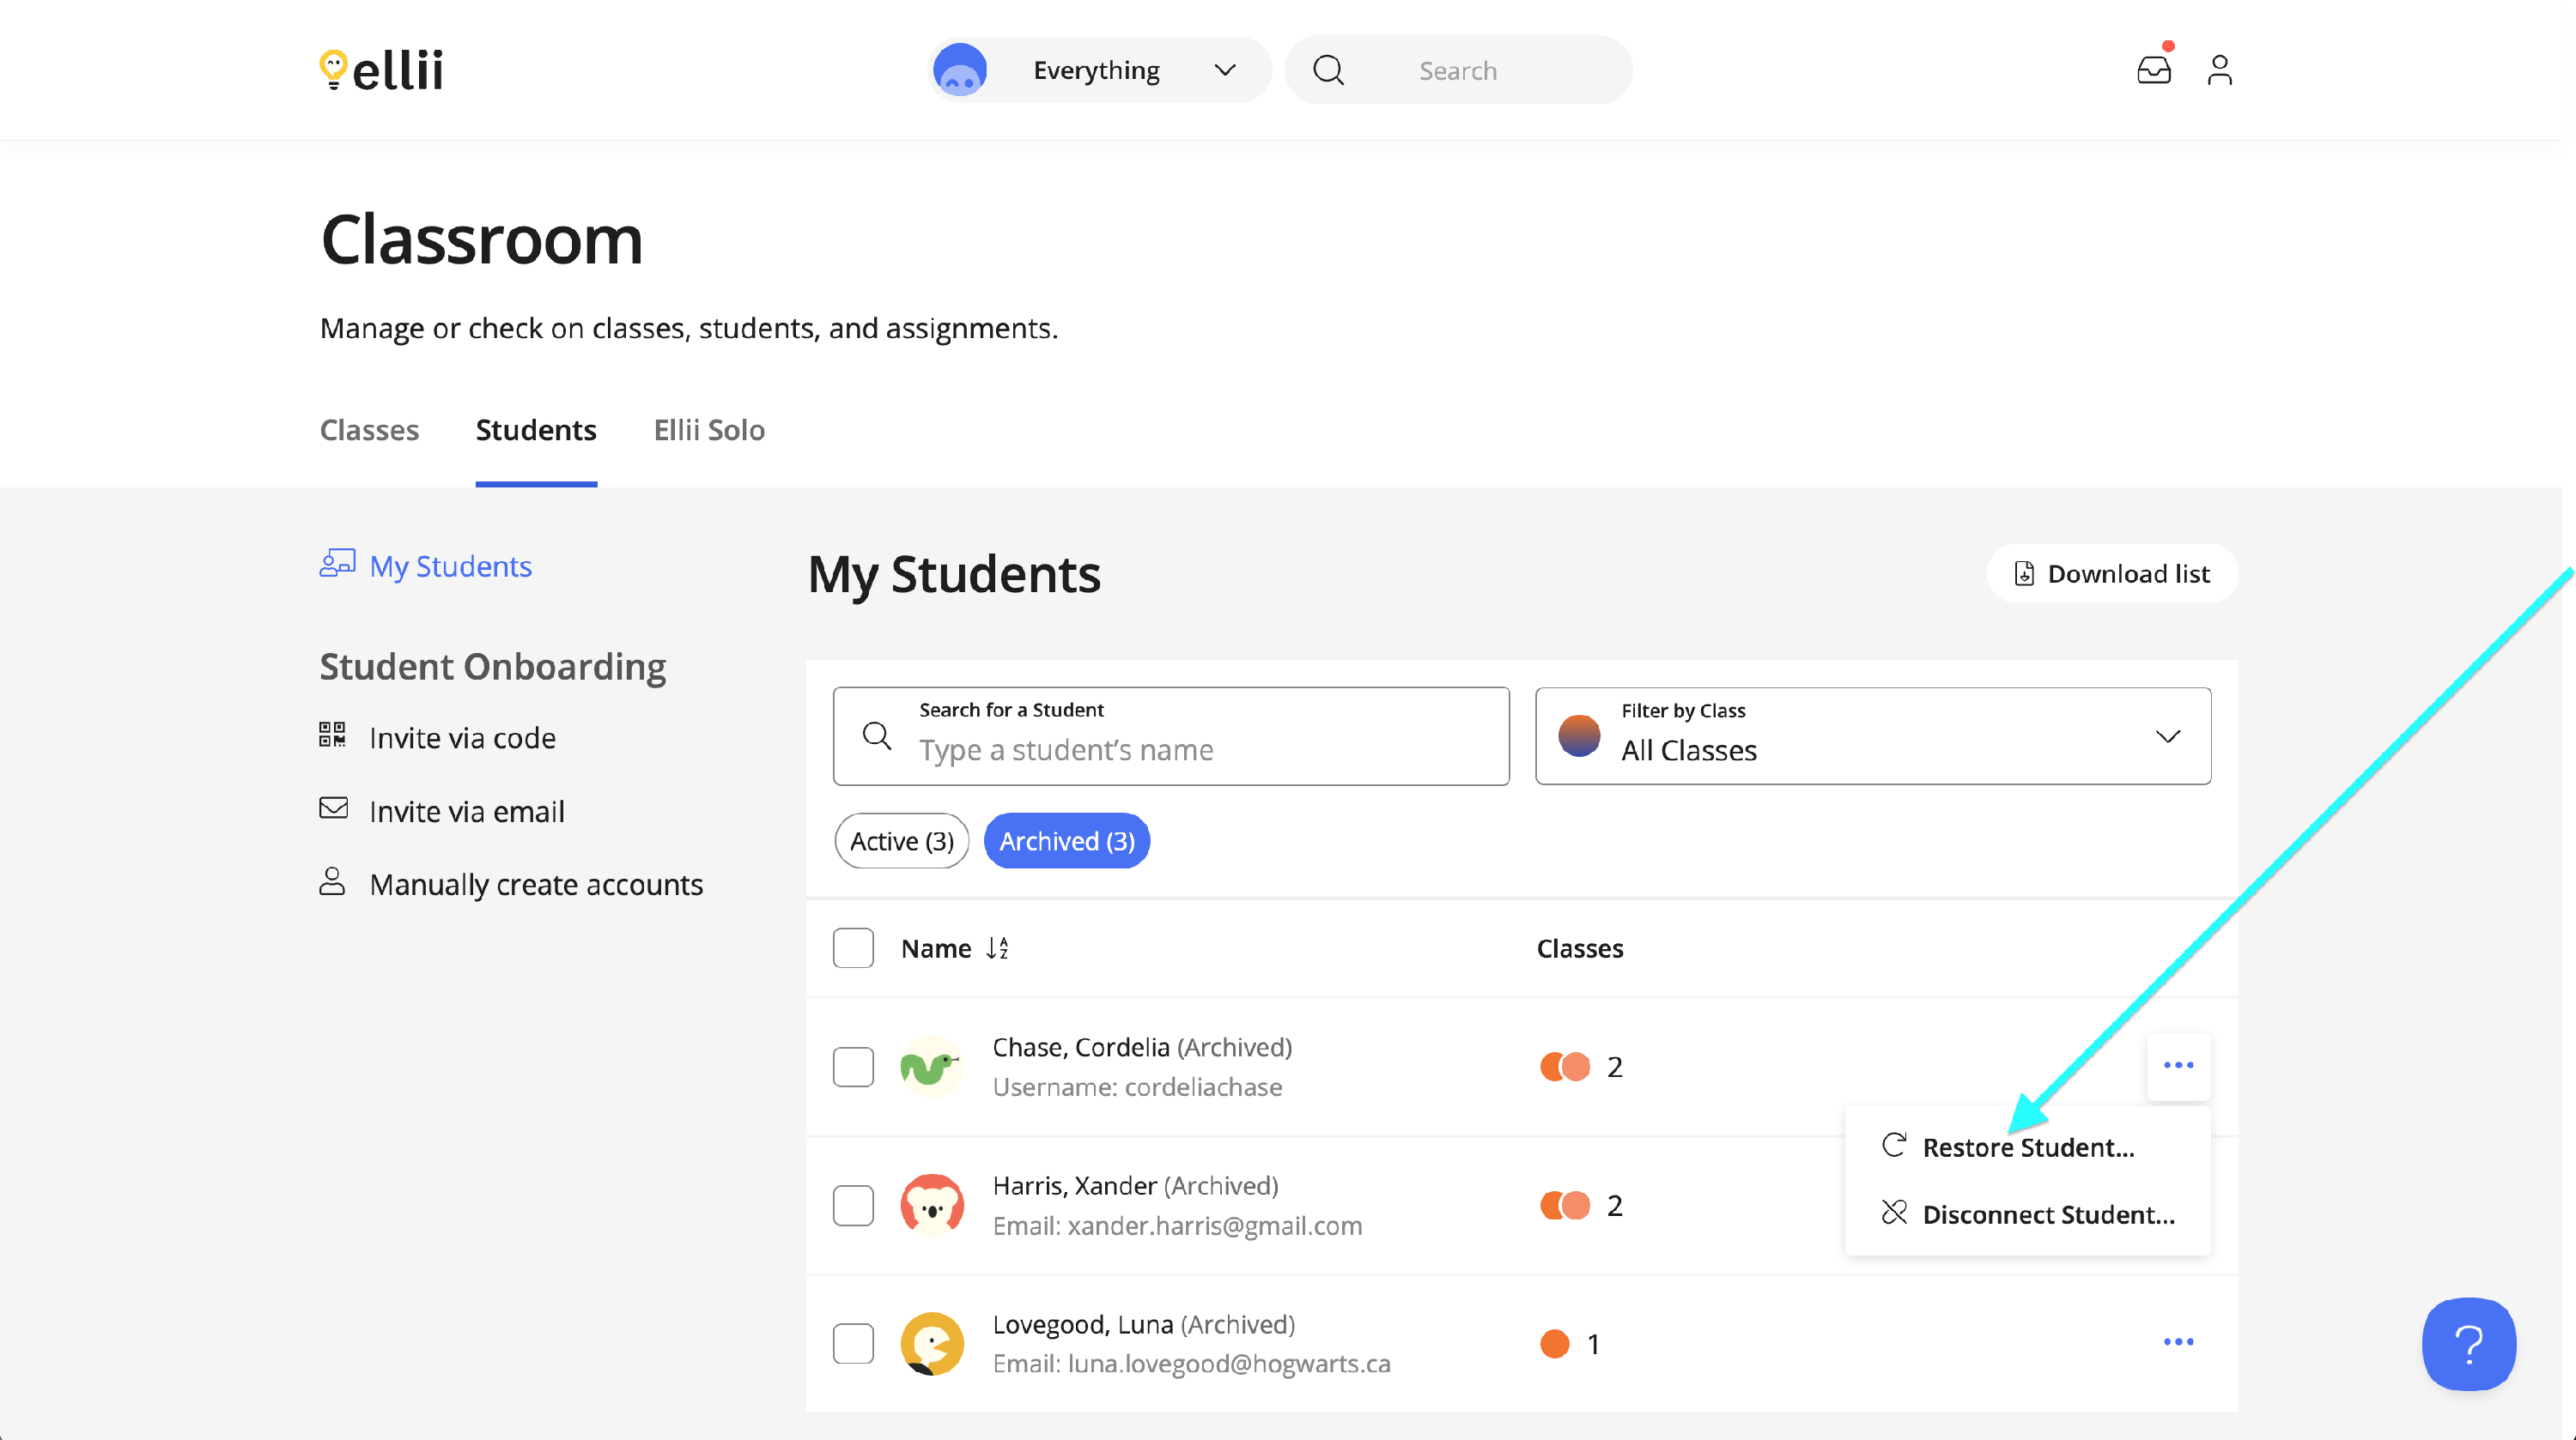The image size is (2576, 1440).
Task: Select the checkbox for Lovegood, Luna
Action: click(853, 1343)
